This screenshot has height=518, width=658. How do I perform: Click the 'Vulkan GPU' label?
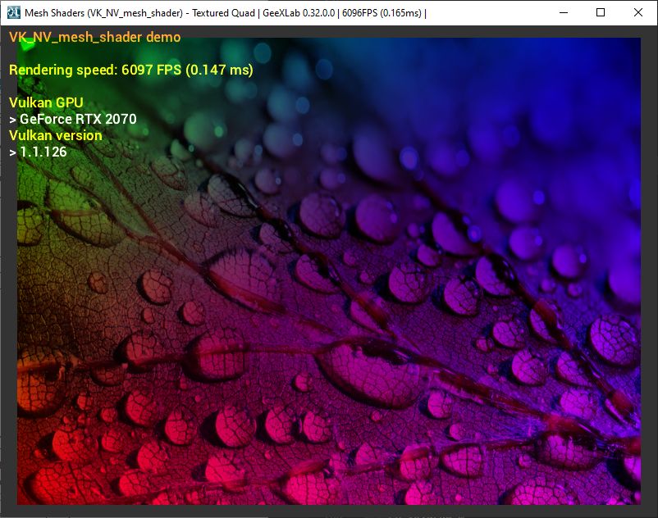coord(46,102)
